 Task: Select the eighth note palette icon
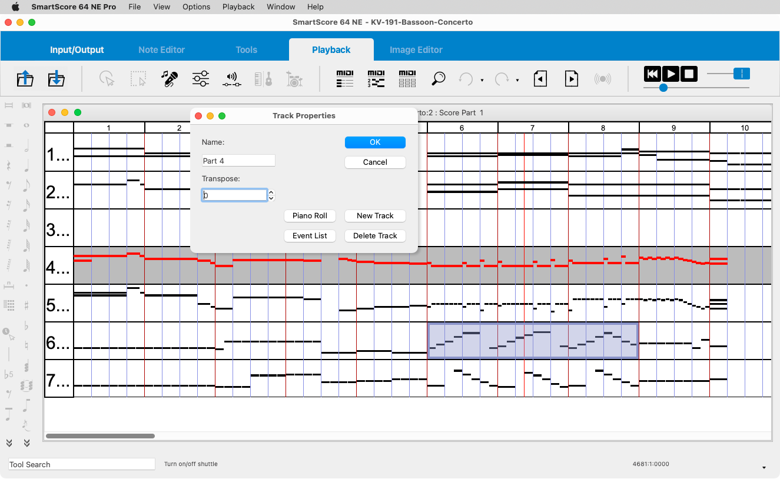click(26, 185)
